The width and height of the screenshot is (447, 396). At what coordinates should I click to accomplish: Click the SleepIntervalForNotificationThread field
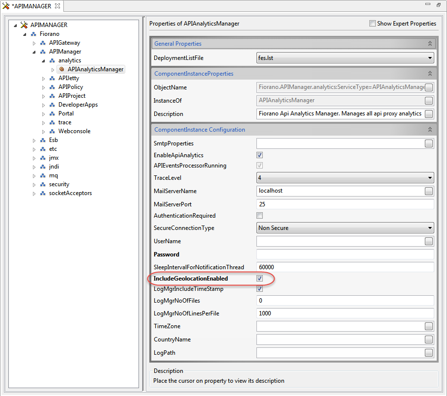pos(345,267)
